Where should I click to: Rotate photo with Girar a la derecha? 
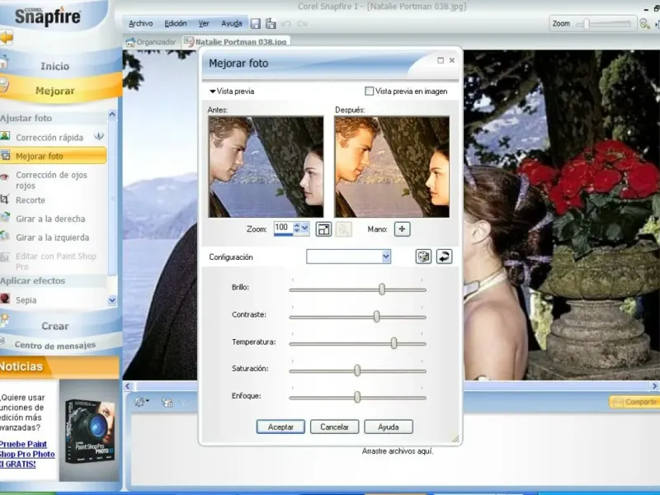point(50,219)
